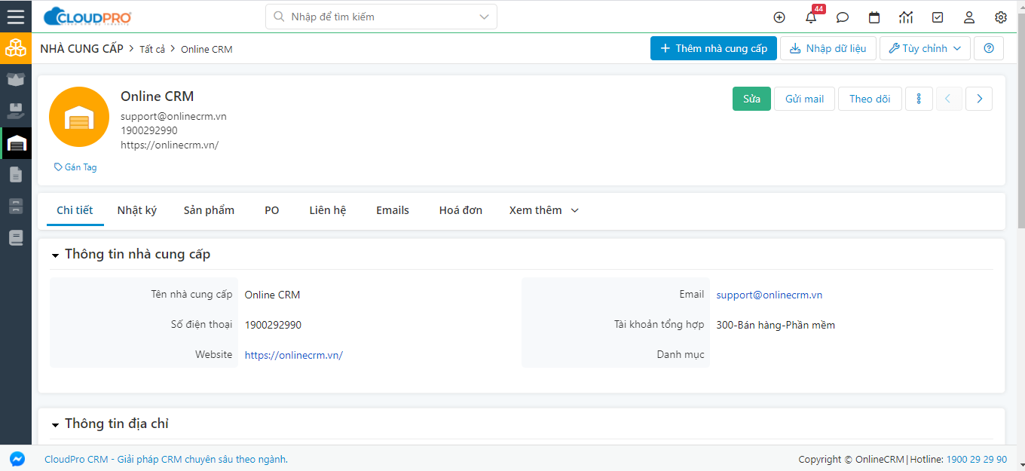Click the Số điện thoại value 1900292990
Viewport: 1025px width, 471px height.
[x=273, y=325]
